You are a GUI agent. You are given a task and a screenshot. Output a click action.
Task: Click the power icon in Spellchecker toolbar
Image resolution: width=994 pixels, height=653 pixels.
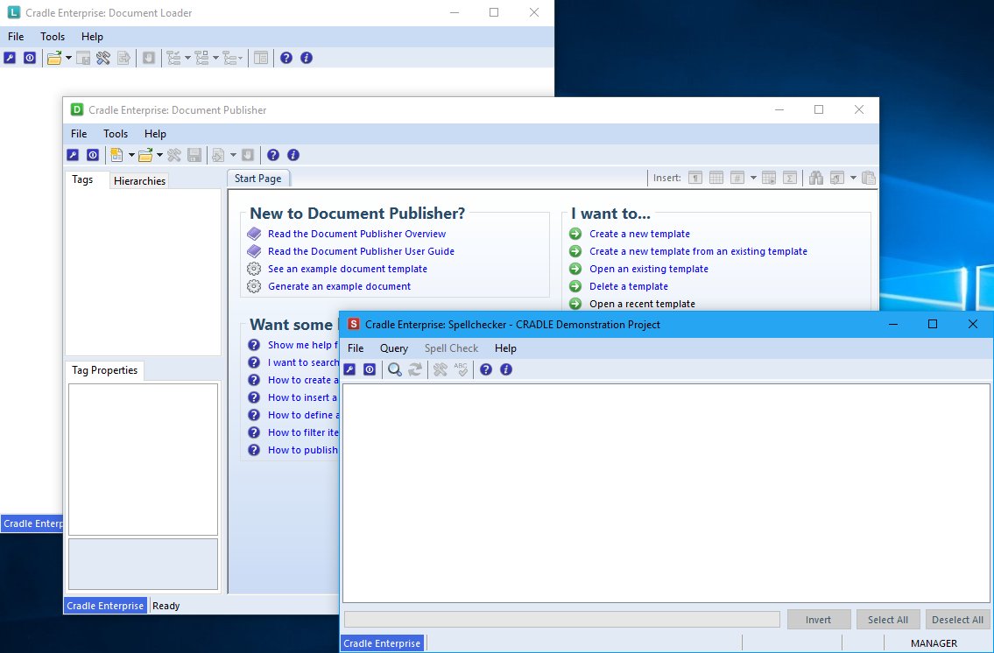370,369
